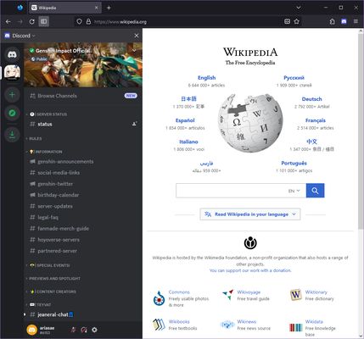Click the site security padlock icon

tap(88, 21)
